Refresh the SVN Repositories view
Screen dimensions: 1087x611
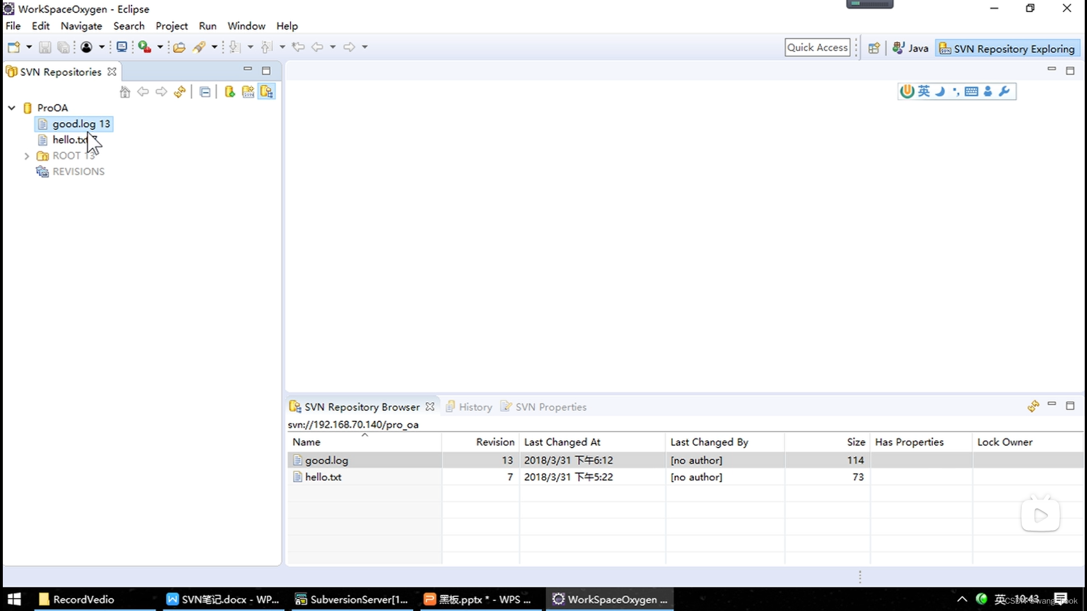click(180, 92)
